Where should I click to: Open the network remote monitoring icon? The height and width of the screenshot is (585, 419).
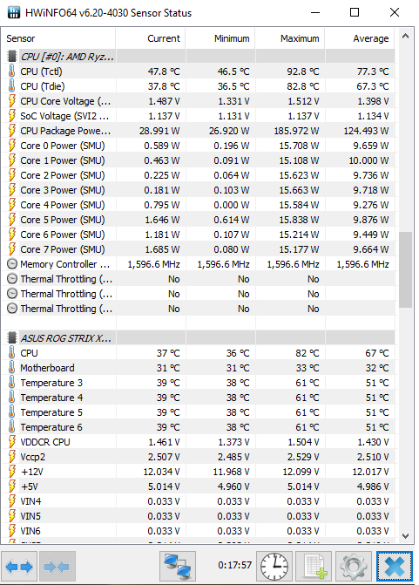coord(178,567)
